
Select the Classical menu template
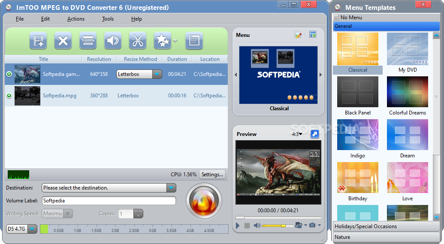click(x=358, y=53)
